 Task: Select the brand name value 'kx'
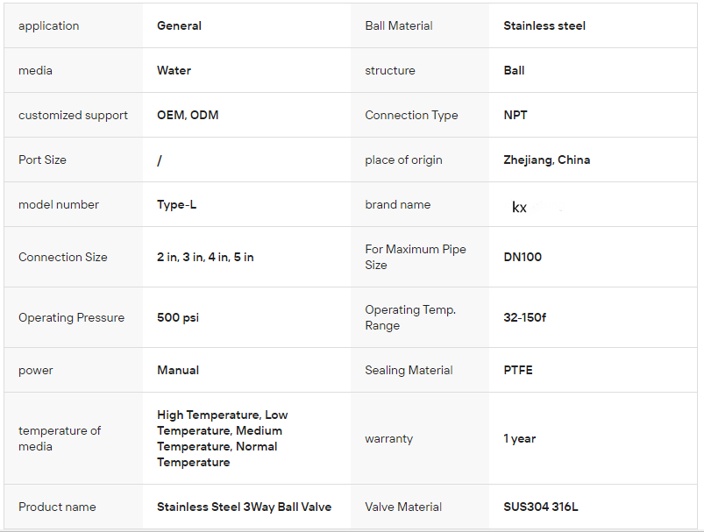coord(520,208)
